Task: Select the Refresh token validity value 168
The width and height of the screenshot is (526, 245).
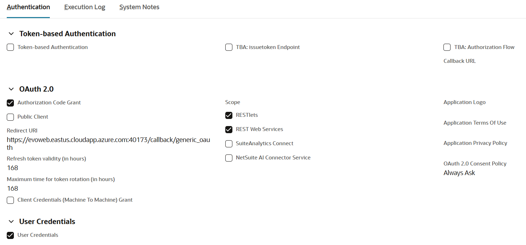Action: click(12, 168)
